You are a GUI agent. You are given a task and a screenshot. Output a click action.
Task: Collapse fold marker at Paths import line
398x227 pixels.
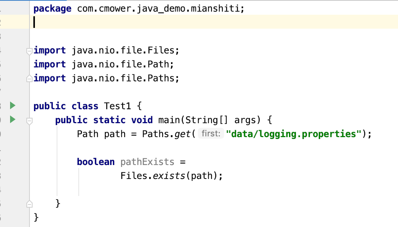[x=29, y=79]
